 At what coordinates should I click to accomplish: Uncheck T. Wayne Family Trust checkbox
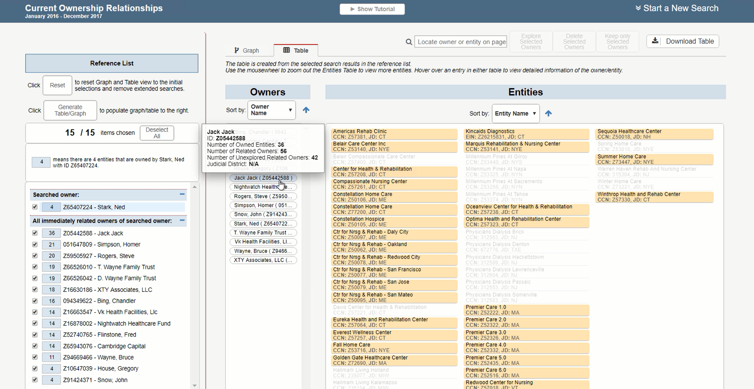tap(35, 267)
